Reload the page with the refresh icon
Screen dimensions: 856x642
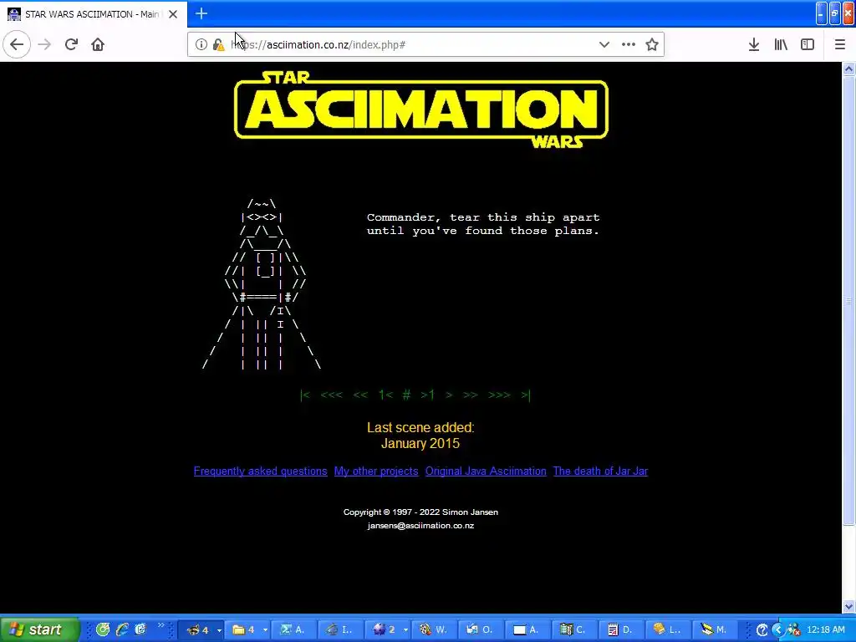click(x=71, y=44)
